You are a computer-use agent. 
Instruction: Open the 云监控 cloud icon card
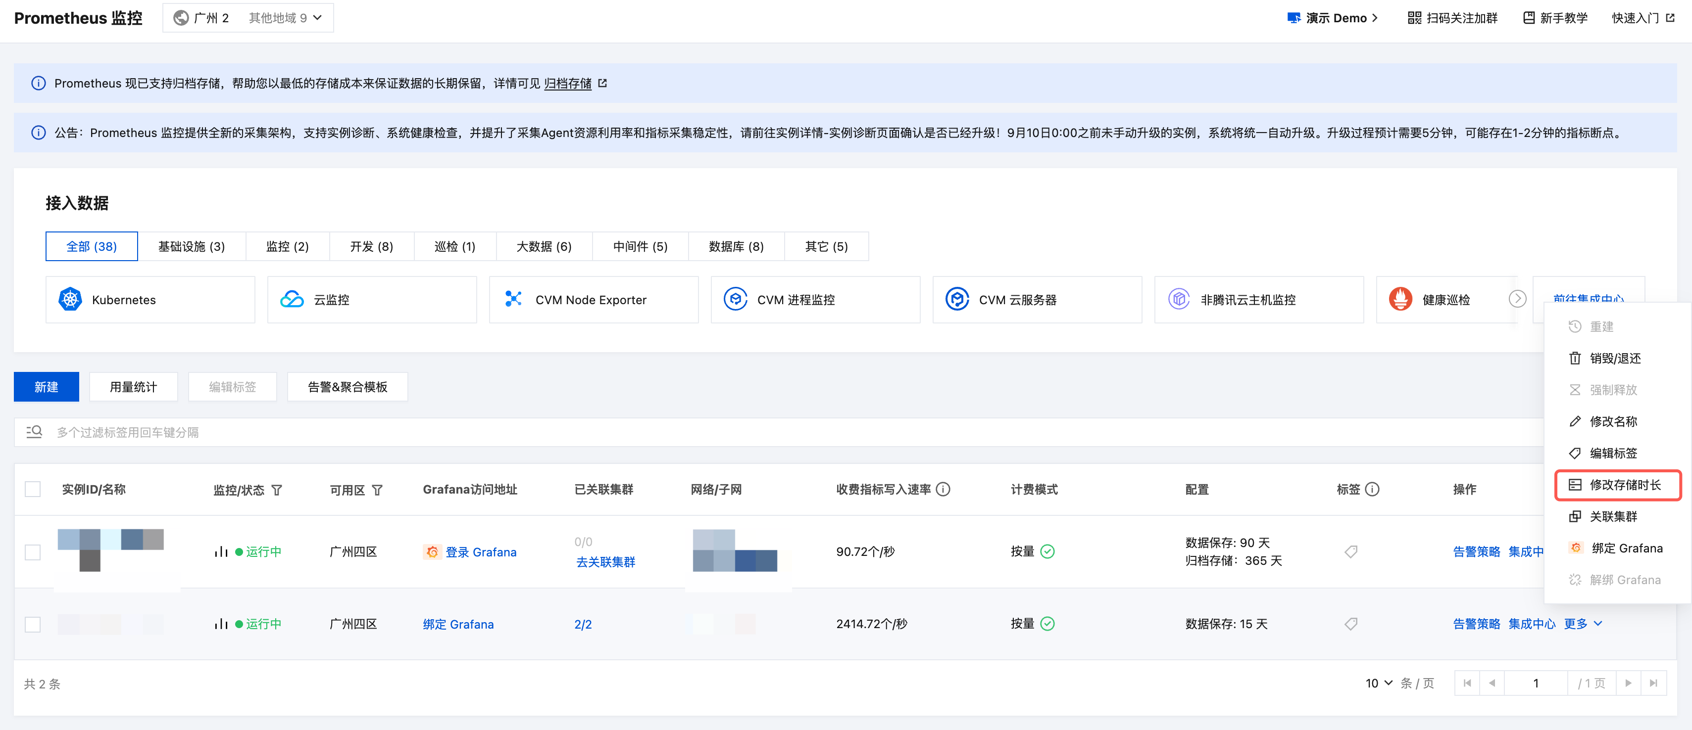[292, 299]
